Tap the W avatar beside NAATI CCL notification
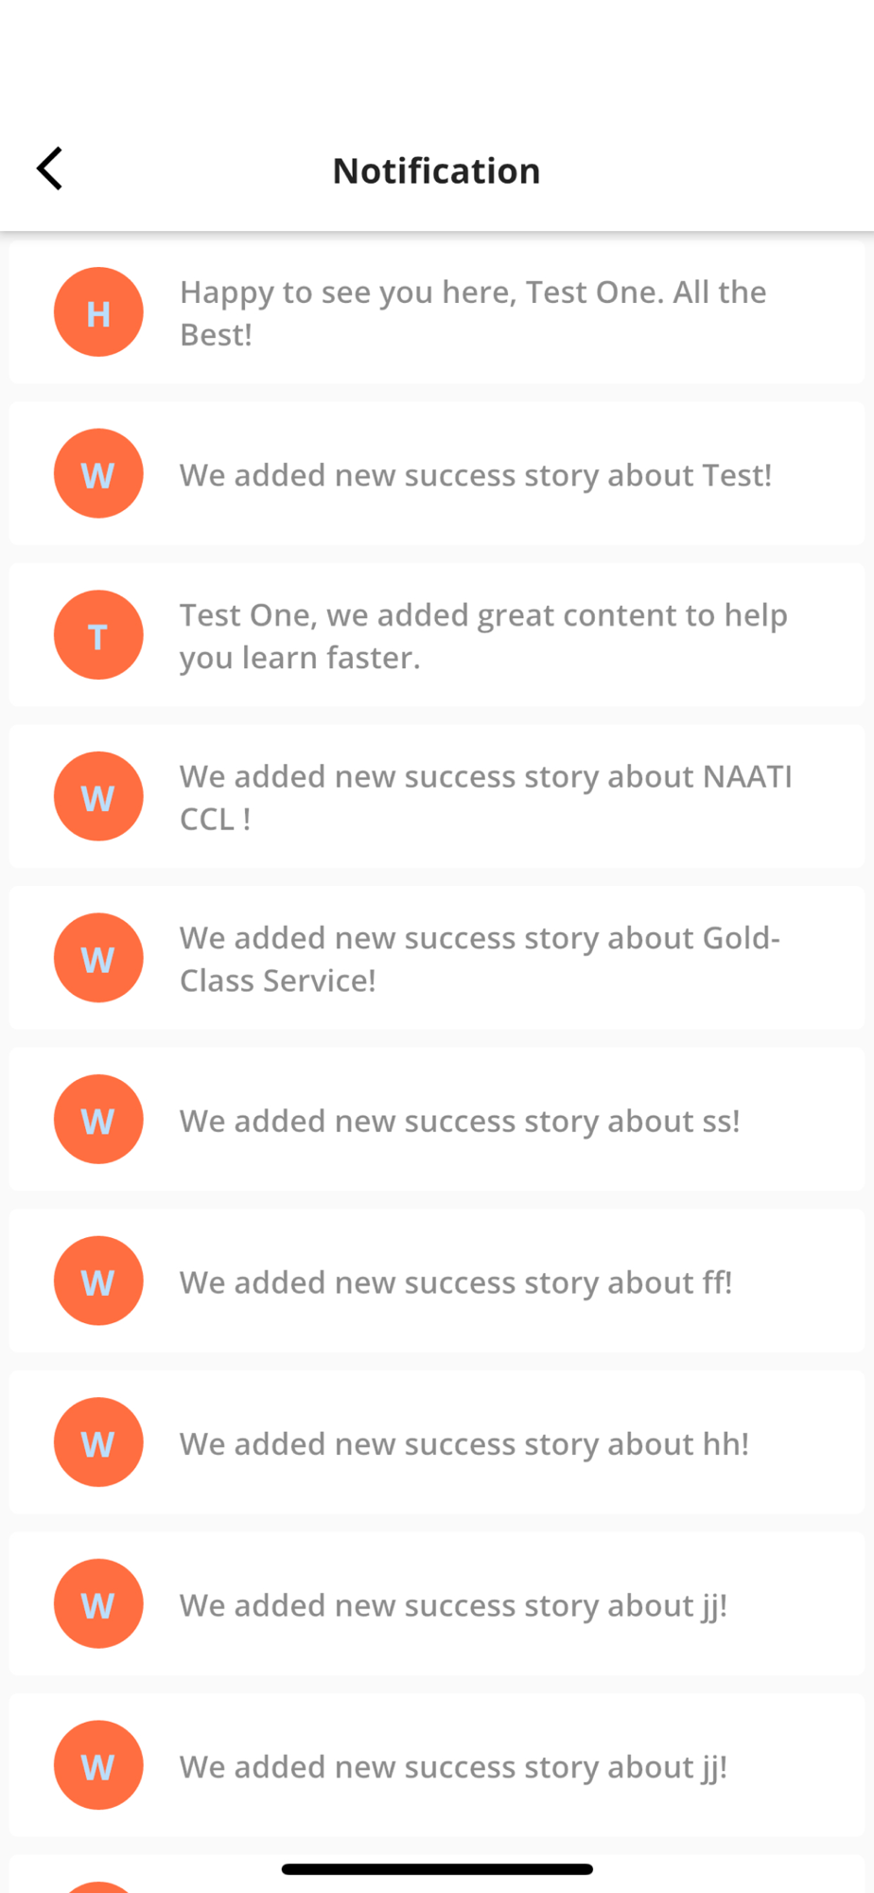 pyautogui.click(x=98, y=797)
